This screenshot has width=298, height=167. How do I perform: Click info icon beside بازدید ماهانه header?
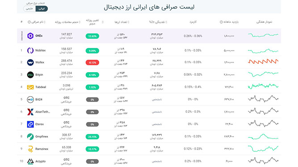[221, 22]
